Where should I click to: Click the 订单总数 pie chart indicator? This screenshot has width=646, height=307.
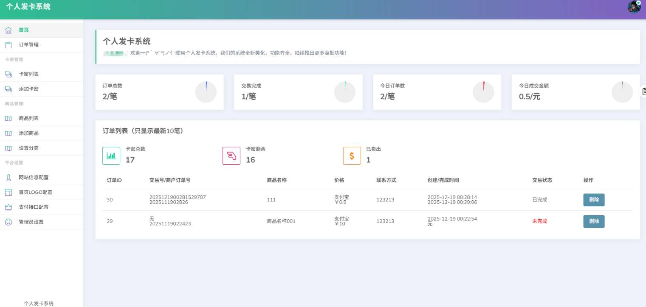(x=206, y=92)
